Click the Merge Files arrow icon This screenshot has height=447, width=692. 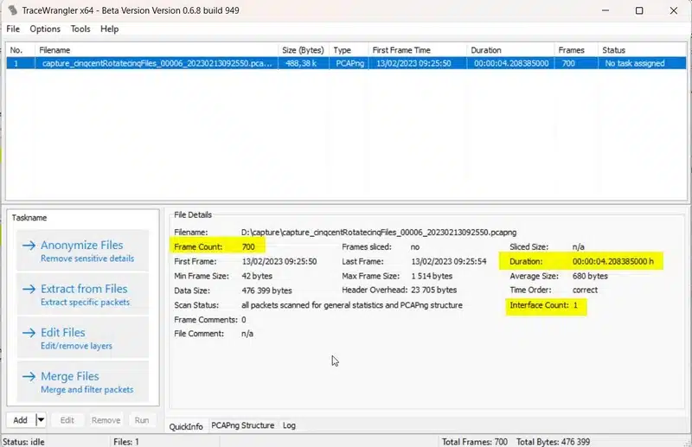(x=29, y=376)
